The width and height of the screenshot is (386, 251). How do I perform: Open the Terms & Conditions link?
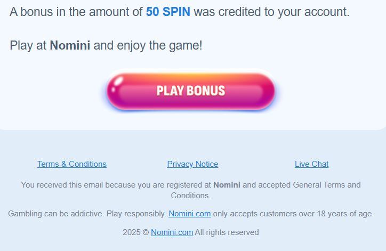tap(72, 164)
